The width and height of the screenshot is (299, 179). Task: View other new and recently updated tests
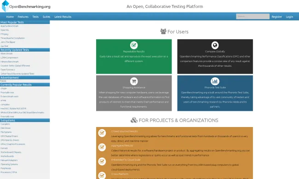(x=17, y=74)
